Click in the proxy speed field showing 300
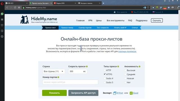The height and width of the screenshot is (101, 180). 78,71
